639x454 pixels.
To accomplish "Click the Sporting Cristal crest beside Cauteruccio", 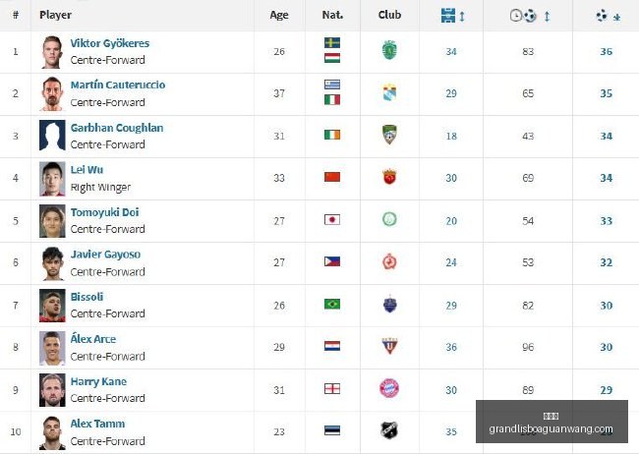I will (389, 93).
